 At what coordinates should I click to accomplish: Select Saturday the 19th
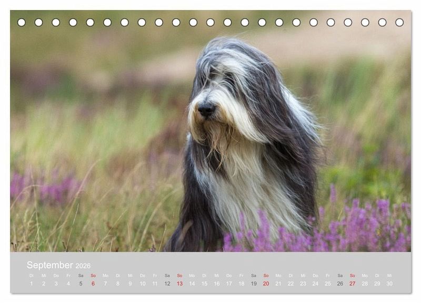coord(254,284)
